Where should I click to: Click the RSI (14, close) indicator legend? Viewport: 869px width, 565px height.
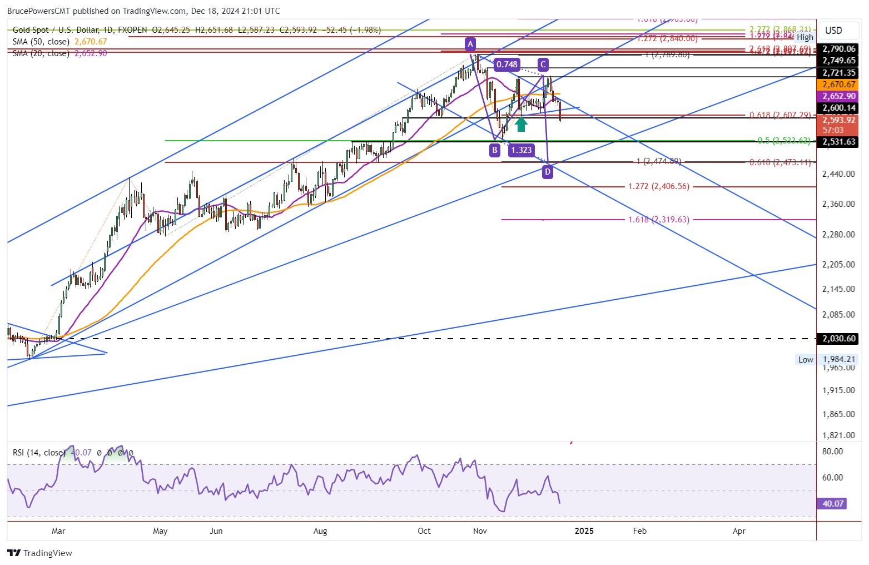coord(39,453)
